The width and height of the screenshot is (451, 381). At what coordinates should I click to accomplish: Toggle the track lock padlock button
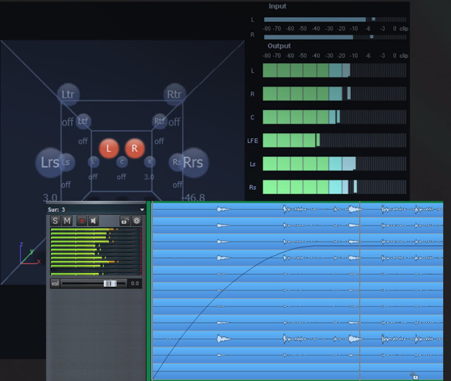125,221
